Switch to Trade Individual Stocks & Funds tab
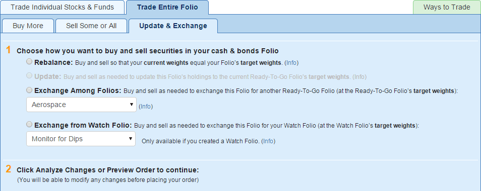 pyautogui.click(x=63, y=8)
